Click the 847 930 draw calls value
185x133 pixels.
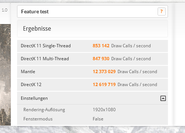pos(101,59)
